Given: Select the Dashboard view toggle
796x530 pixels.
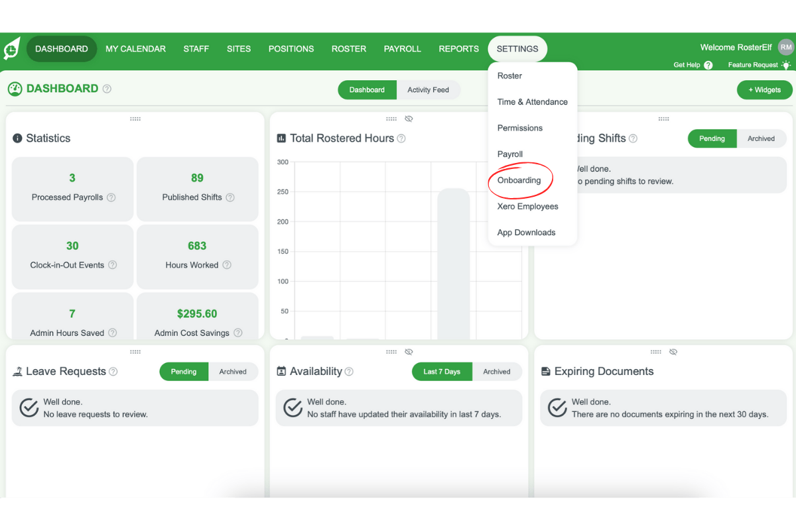Looking at the screenshot, I should 367,90.
